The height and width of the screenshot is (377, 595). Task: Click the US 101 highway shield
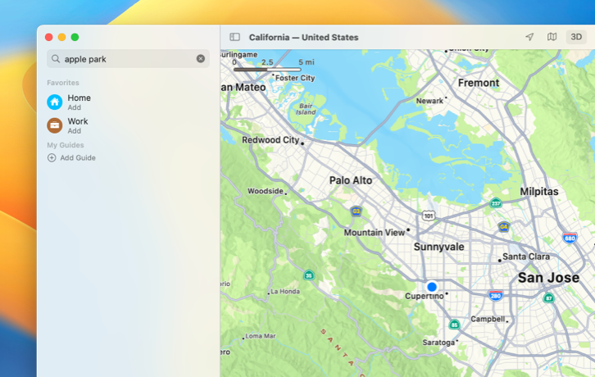click(429, 216)
